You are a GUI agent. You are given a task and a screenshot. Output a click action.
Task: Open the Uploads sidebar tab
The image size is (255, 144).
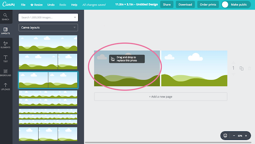click(x=5, y=87)
